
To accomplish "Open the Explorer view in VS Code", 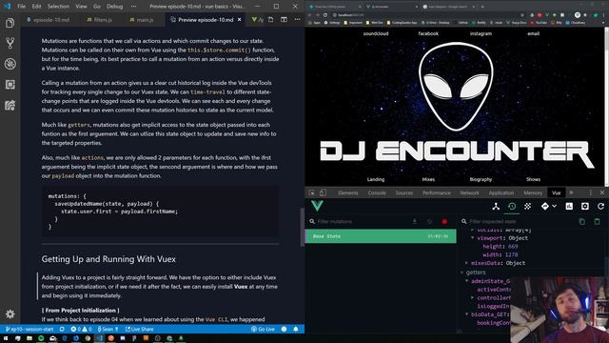I will coord(10,23).
